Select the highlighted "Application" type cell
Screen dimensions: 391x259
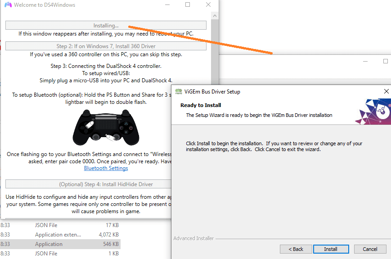pyautogui.click(x=49, y=244)
